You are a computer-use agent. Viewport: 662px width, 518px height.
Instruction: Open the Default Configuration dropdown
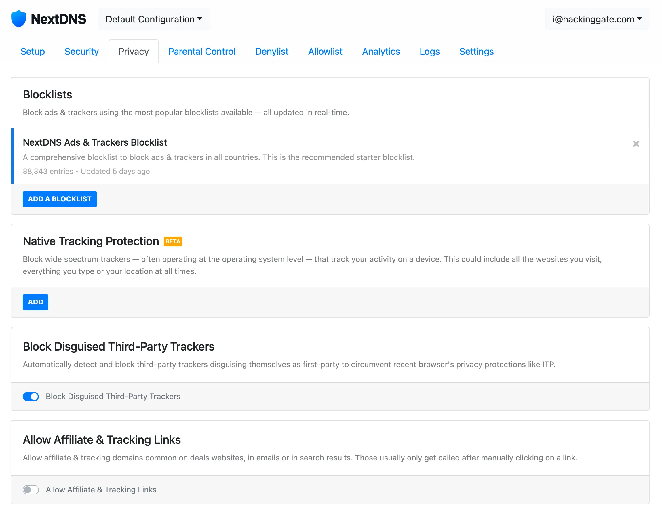click(x=154, y=19)
